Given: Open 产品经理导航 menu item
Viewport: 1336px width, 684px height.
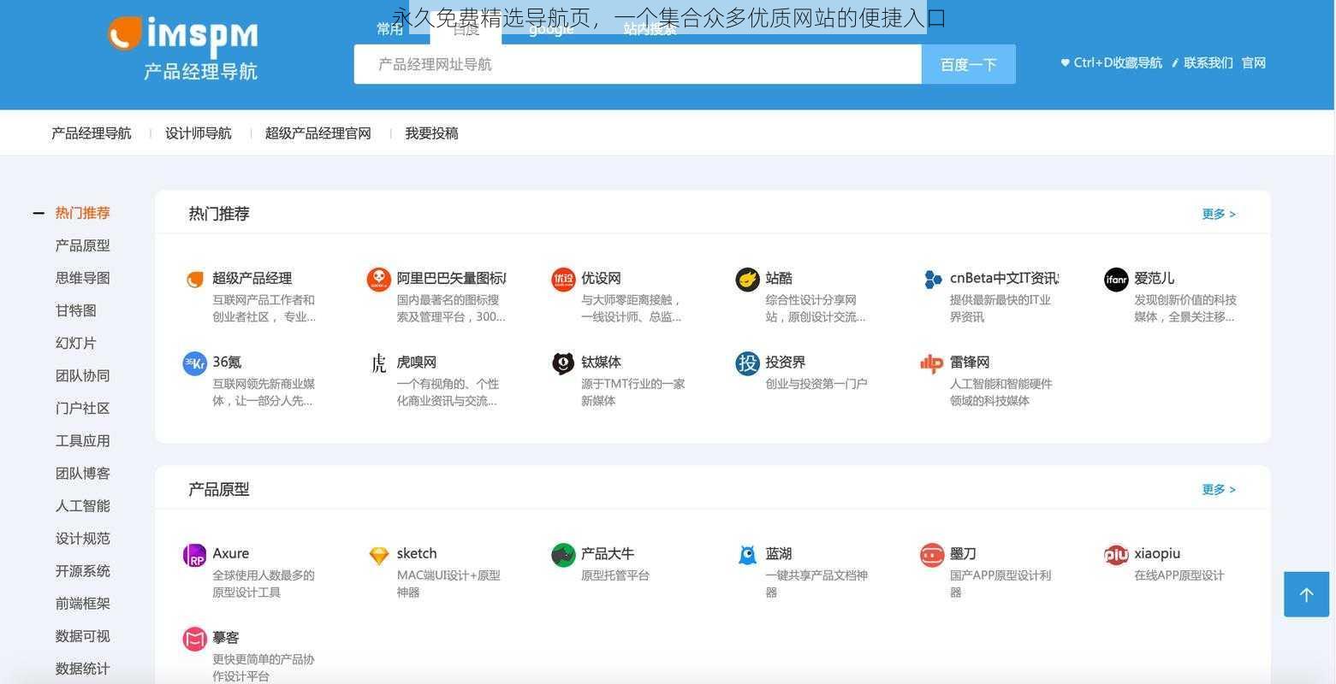Looking at the screenshot, I should pyautogui.click(x=92, y=133).
